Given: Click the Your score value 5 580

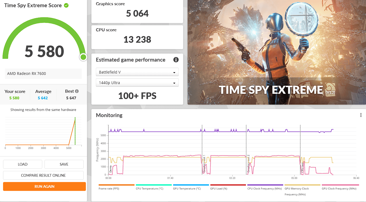Looking at the screenshot, I should coord(14,98).
